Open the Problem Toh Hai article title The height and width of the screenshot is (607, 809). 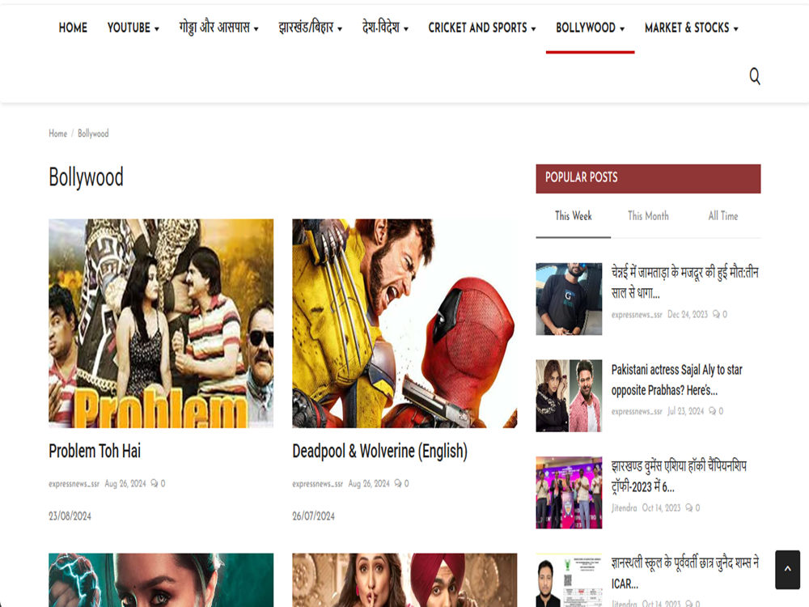click(x=95, y=451)
